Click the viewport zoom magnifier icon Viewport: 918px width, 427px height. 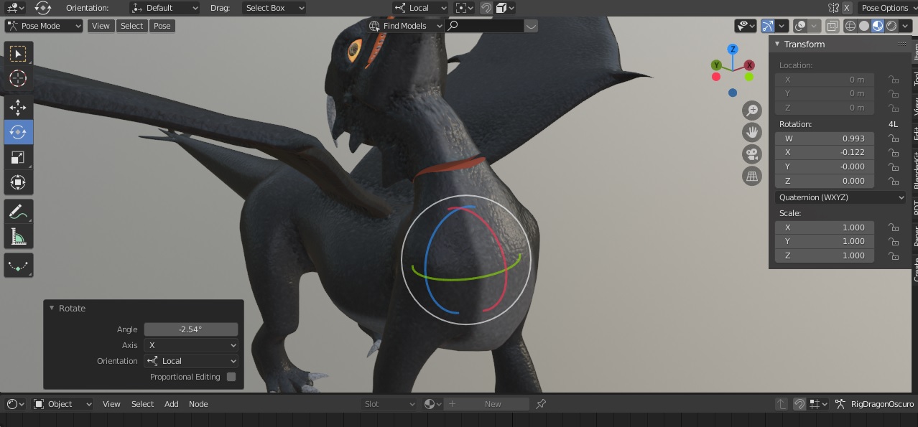point(752,111)
